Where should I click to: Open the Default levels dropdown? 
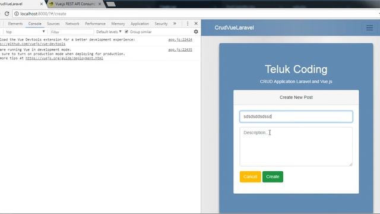point(109,32)
